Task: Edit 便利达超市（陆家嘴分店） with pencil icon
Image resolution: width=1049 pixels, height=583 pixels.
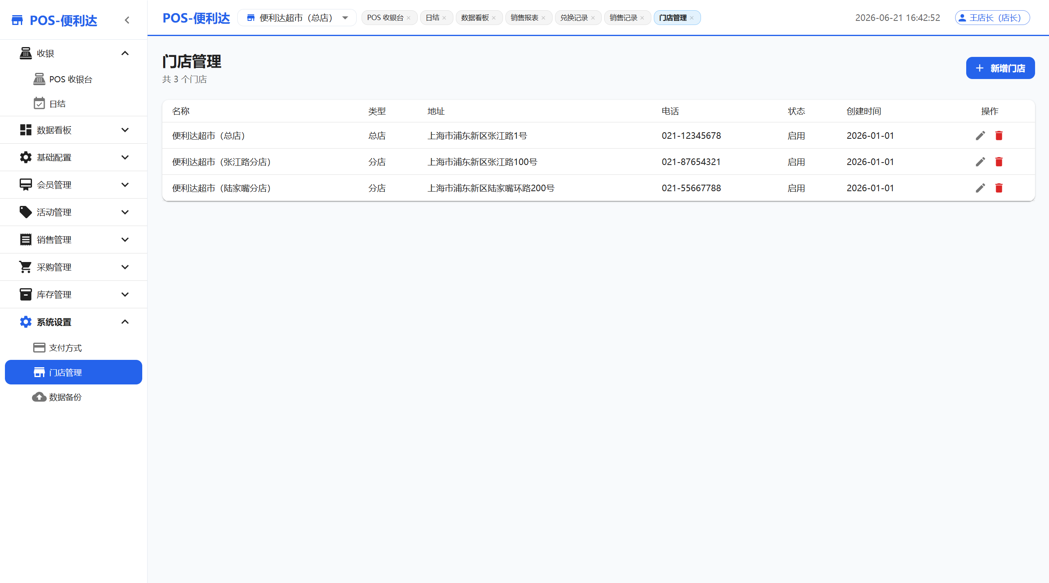Action: point(980,188)
